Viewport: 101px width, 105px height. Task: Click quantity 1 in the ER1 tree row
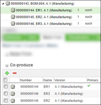coord(78,10)
